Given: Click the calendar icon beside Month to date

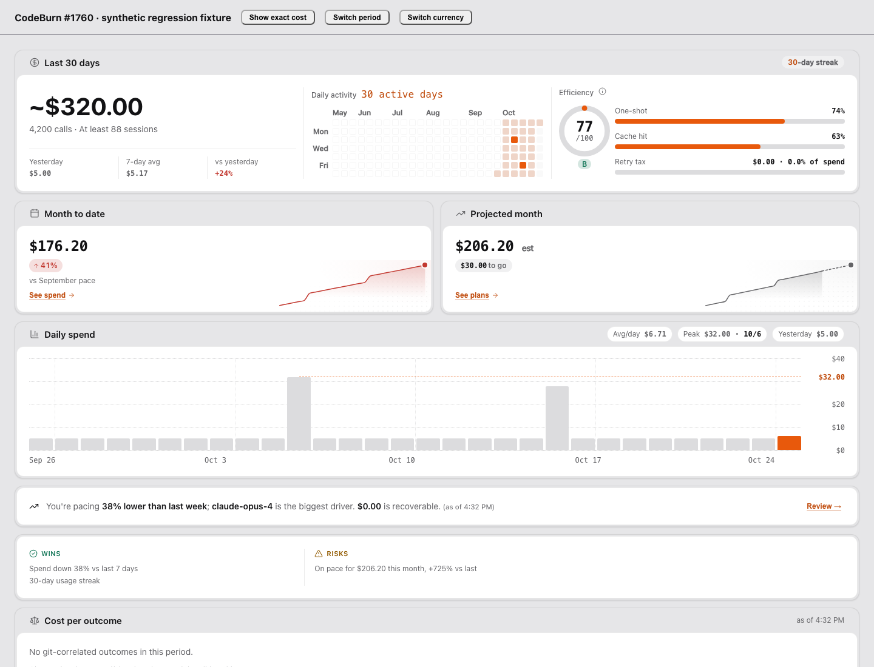Looking at the screenshot, I should (35, 213).
